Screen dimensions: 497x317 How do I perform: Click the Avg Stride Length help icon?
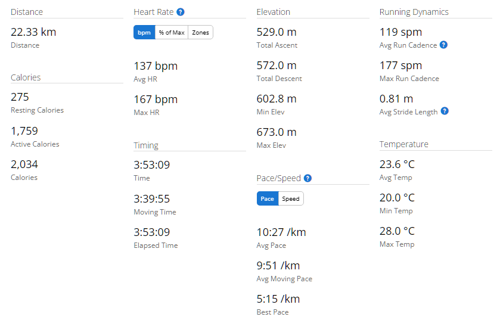(x=445, y=111)
